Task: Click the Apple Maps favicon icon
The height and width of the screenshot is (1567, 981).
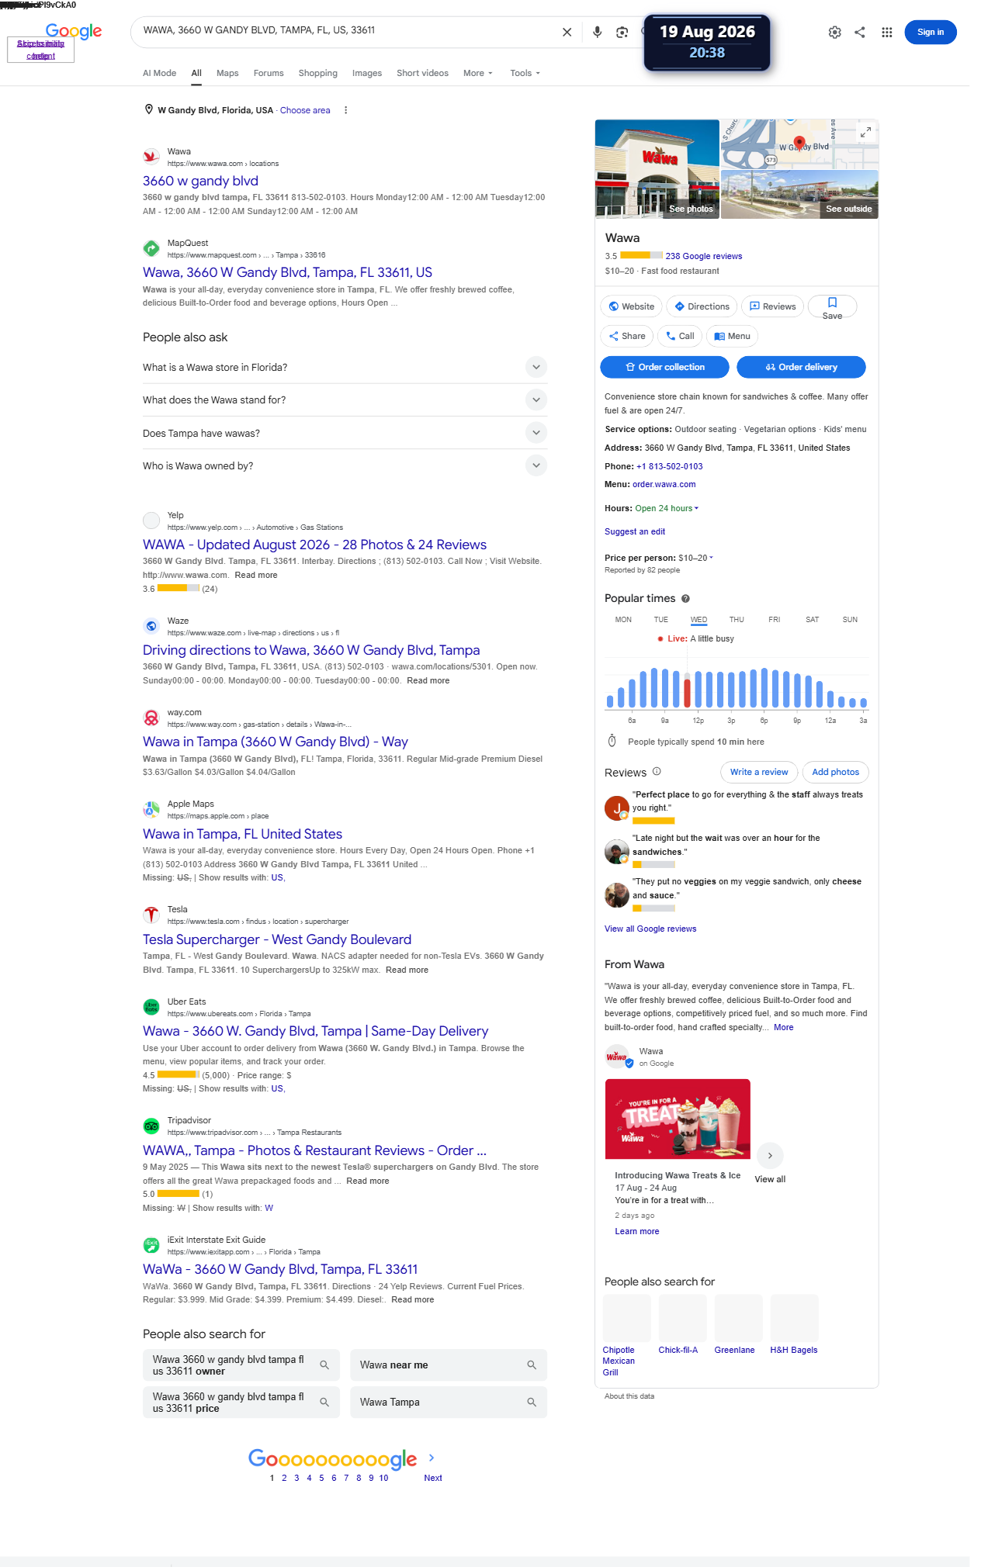Action: coord(151,809)
